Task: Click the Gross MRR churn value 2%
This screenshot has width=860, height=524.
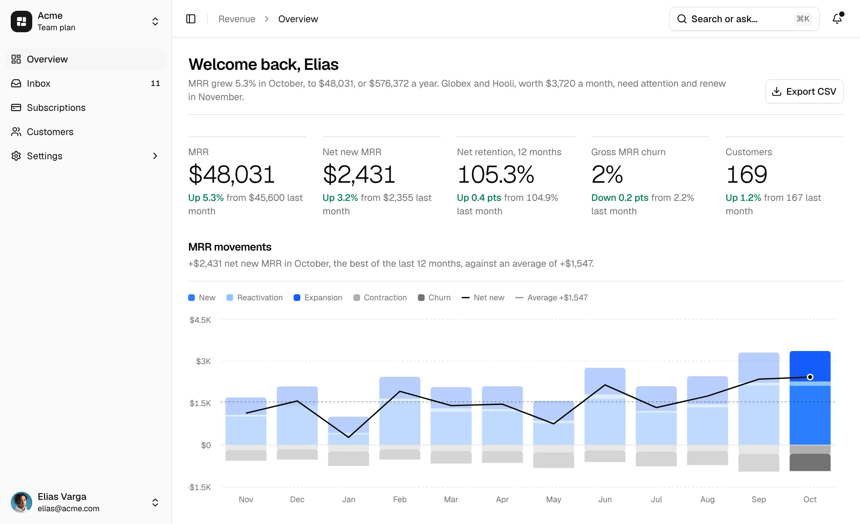Action: pos(607,174)
